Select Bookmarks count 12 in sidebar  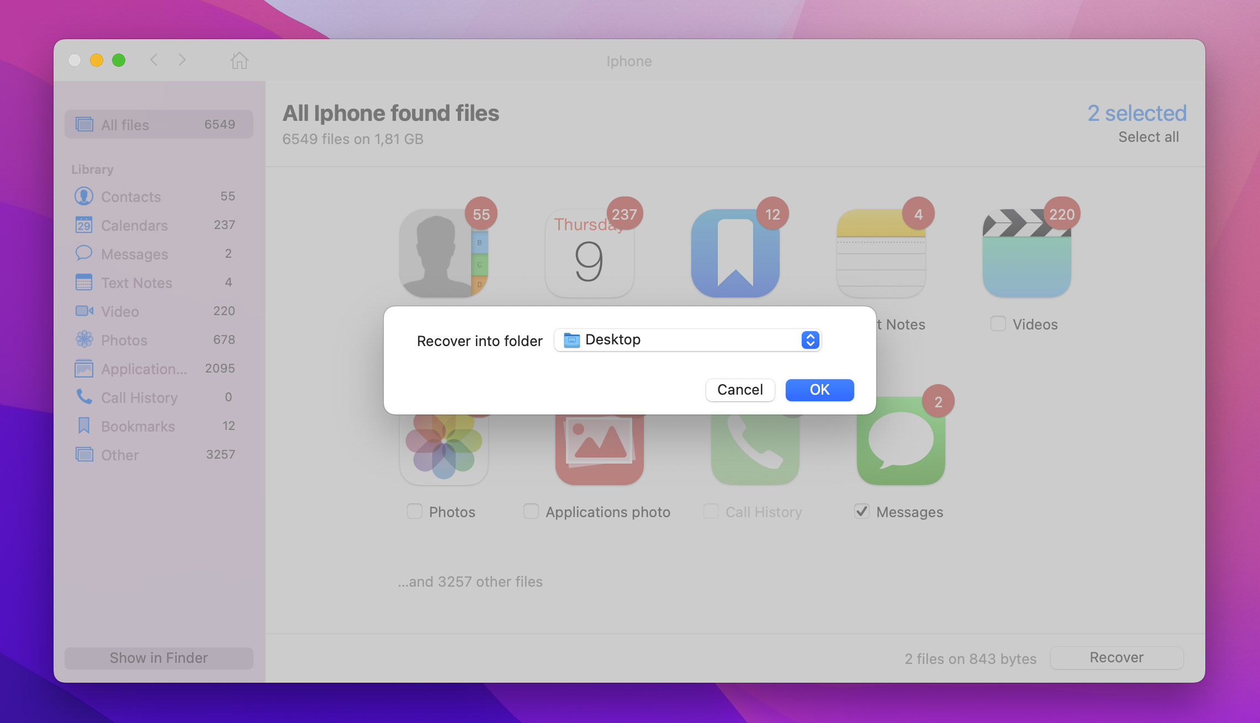(x=229, y=426)
